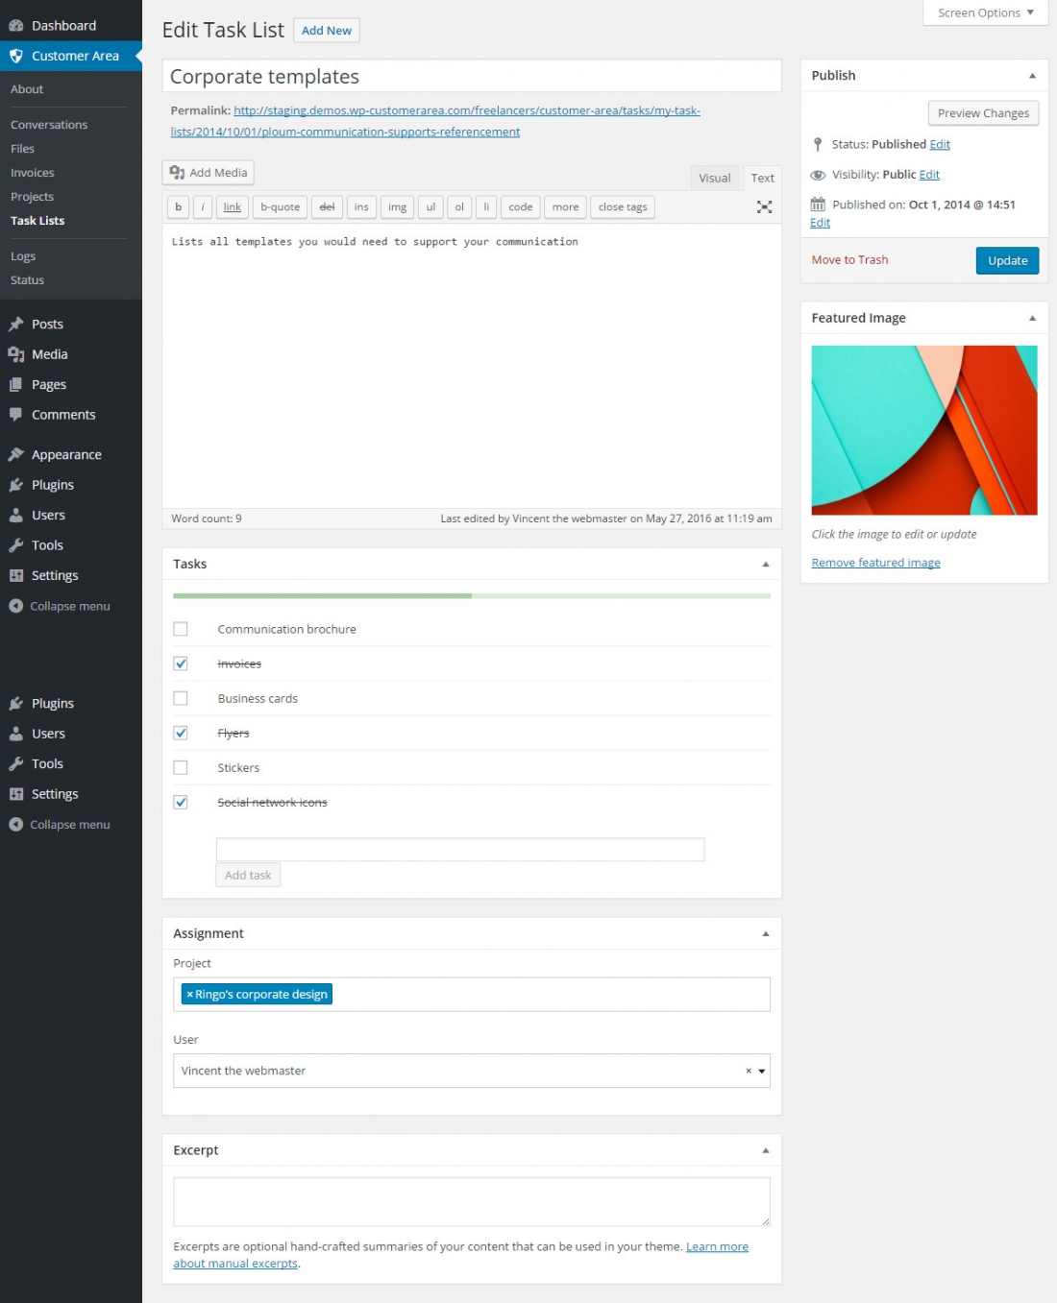Open the code formatting tool
The image size is (1057, 1303).
coord(520,206)
